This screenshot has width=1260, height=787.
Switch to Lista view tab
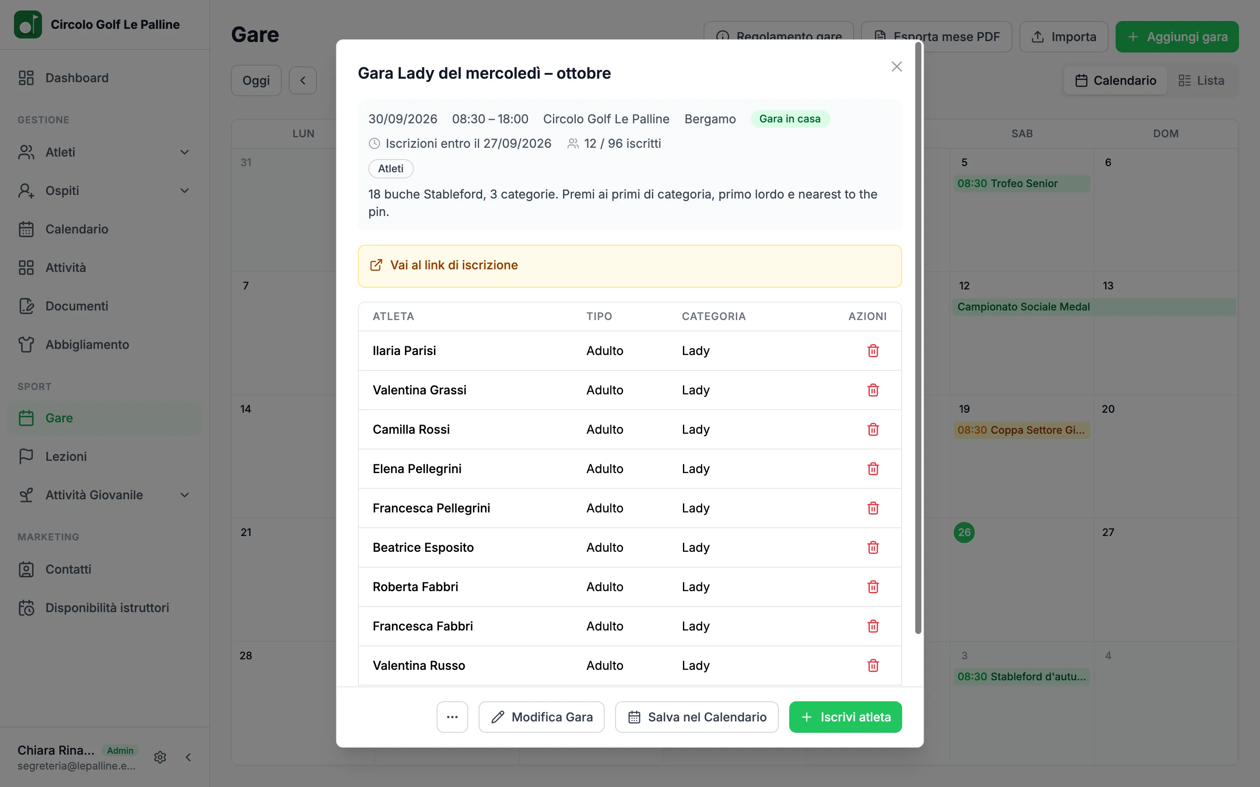tap(1202, 81)
